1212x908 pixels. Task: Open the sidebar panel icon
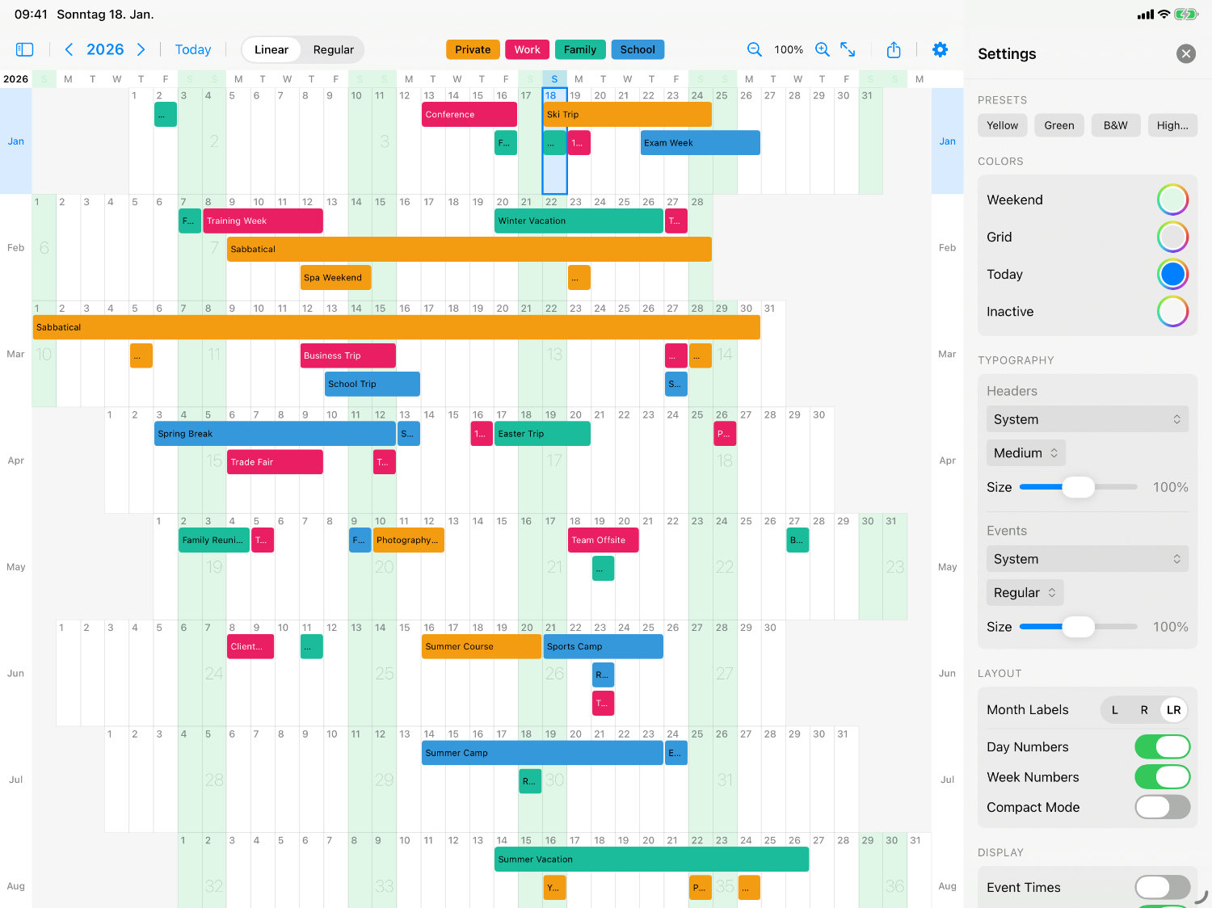24,49
